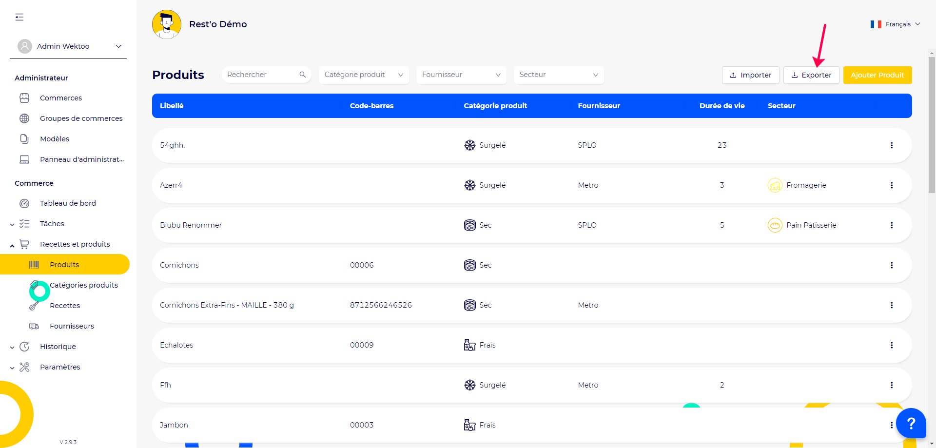Open three-dot menu for Azerr4 row
936x448 pixels.
892,185
